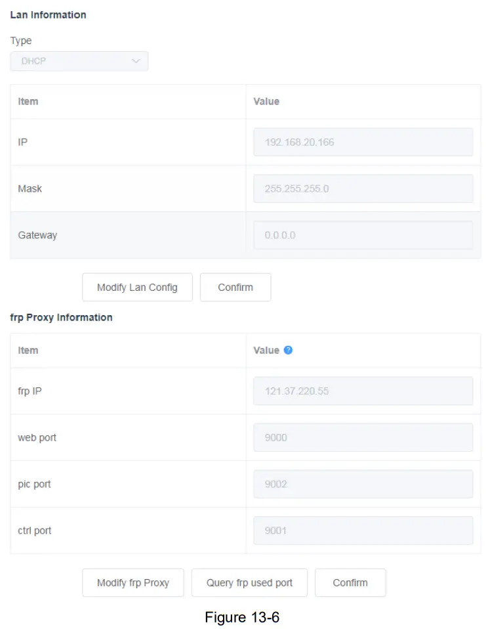Open the DHCP type dropdown

[79, 61]
